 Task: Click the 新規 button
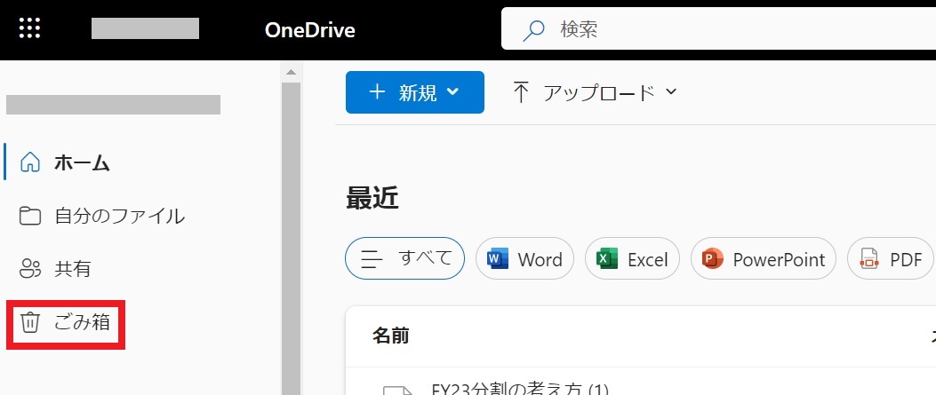pyautogui.click(x=415, y=91)
